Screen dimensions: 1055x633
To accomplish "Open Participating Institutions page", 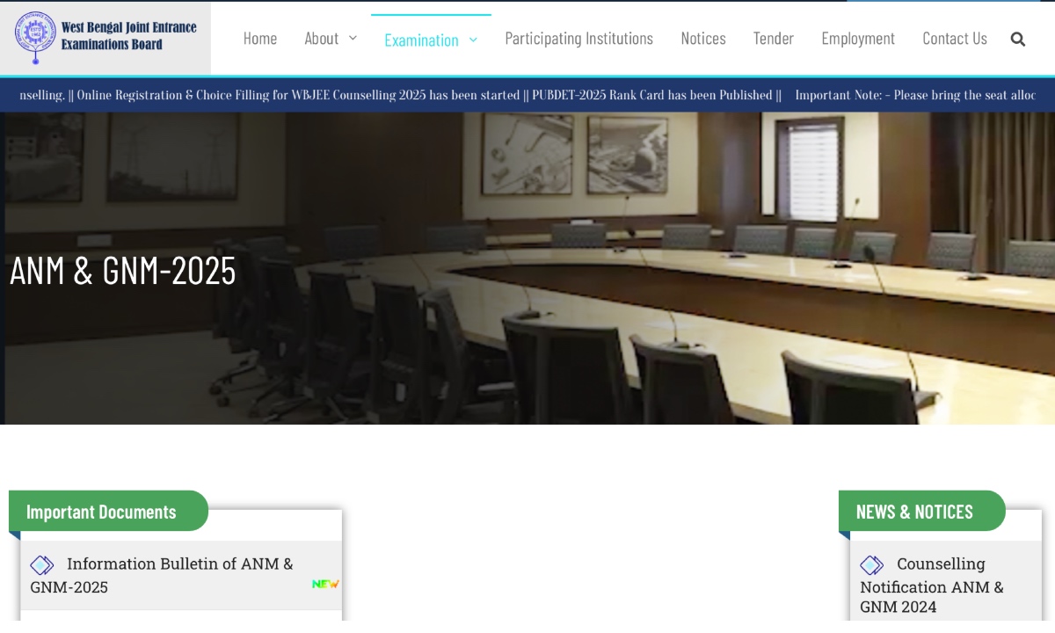I will tap(578, 38).
